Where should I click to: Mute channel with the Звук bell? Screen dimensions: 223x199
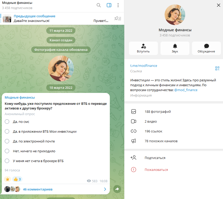tap(175, 48)
